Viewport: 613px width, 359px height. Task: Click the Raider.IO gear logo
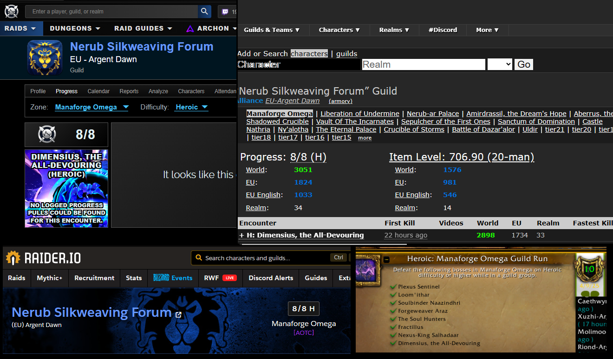(13, 258)
